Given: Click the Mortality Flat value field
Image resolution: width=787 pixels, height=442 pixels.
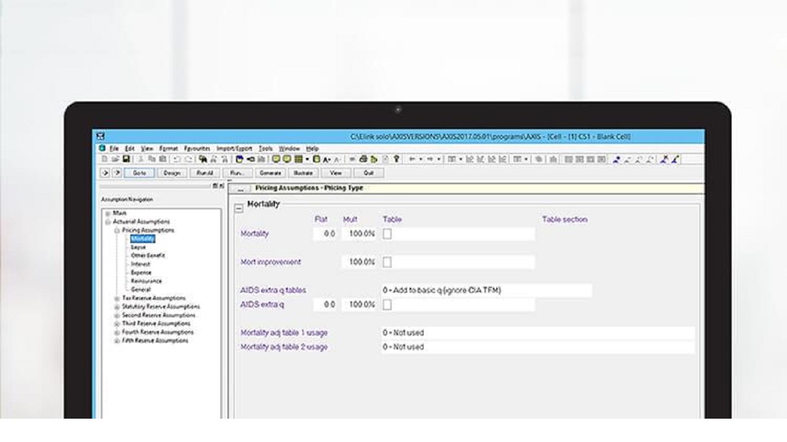Looking at the screenshot, I should coord(325,234).
